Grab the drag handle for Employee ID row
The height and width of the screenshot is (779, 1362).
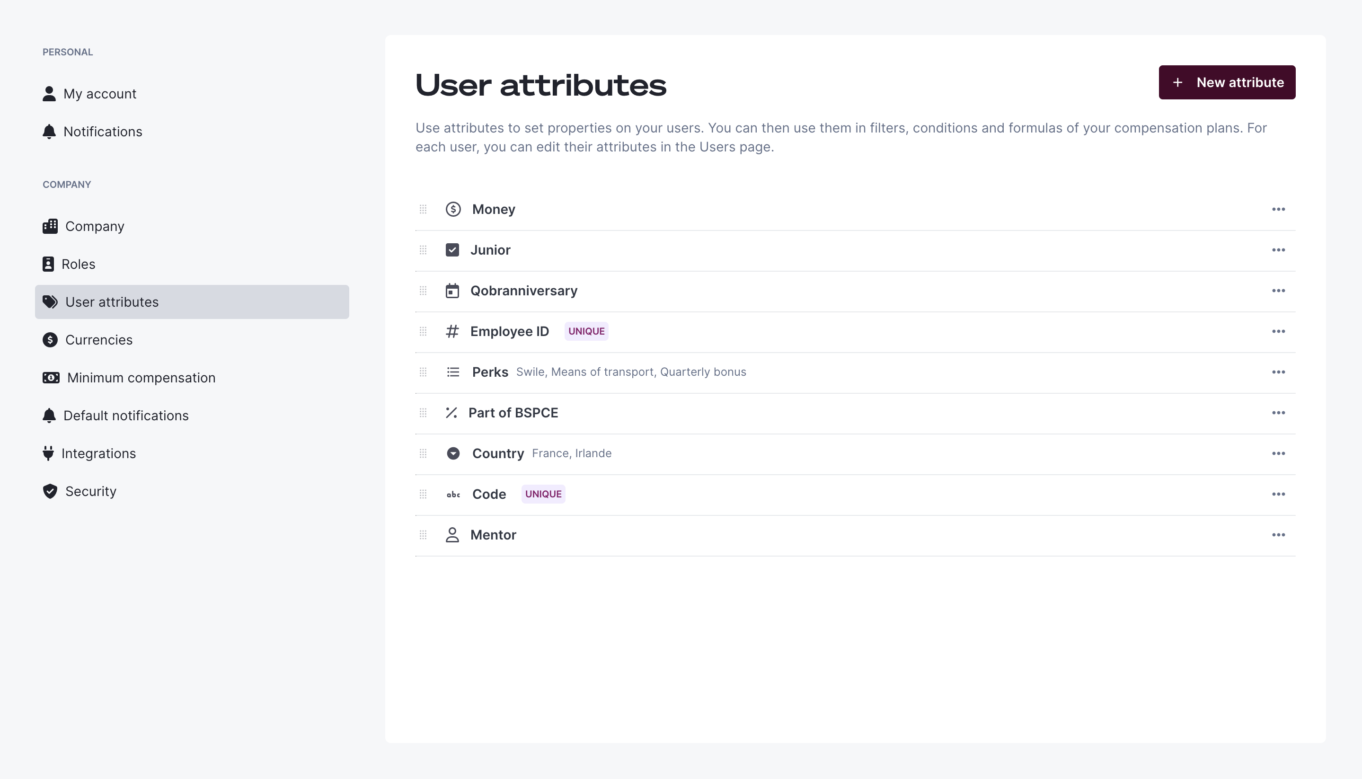[423, 331]
